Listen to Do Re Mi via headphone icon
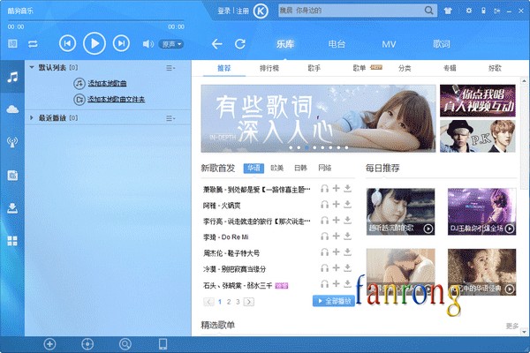530x353 pixels. pos(324,237)
